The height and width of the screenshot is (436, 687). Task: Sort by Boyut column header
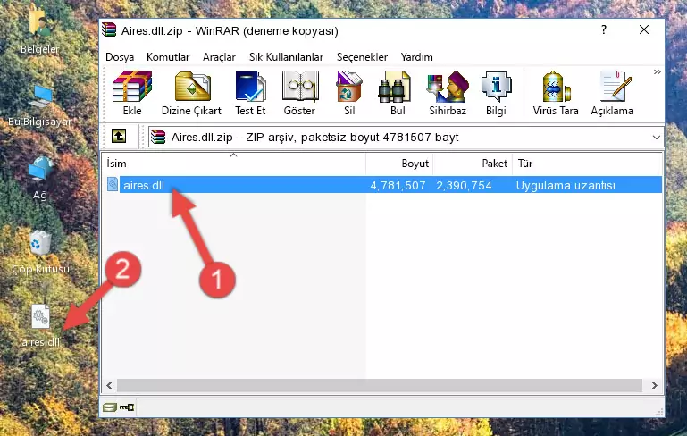pos(399,163)
